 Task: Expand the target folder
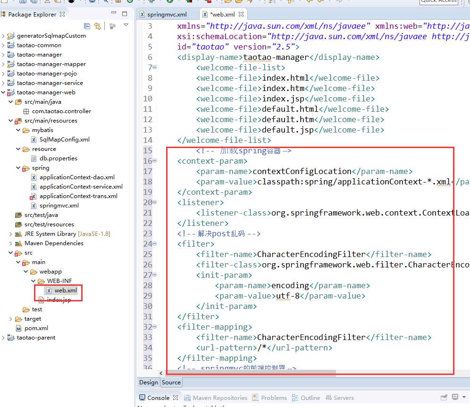[x=10, y=319]
